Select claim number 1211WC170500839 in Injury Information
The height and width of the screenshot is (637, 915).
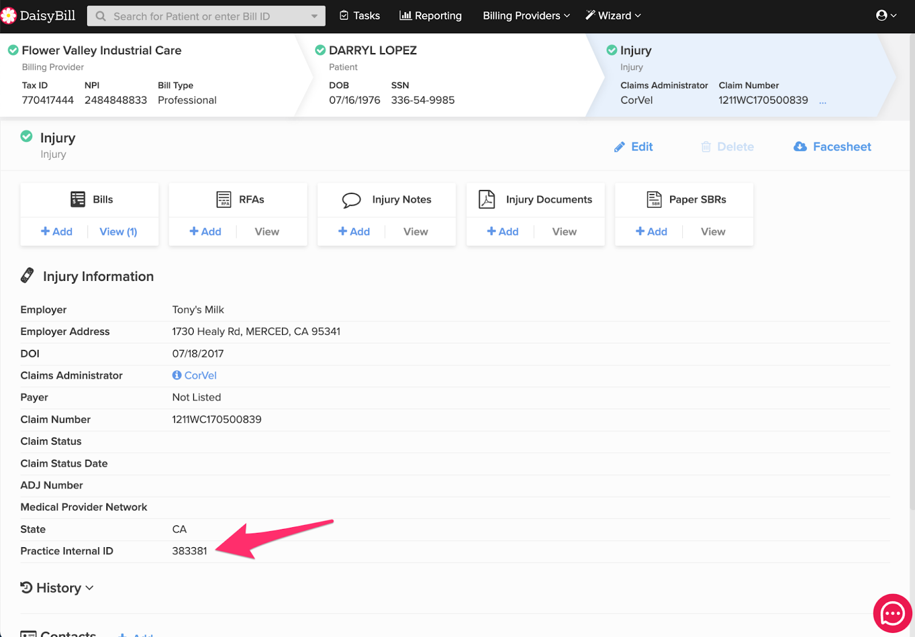(217, 420)
